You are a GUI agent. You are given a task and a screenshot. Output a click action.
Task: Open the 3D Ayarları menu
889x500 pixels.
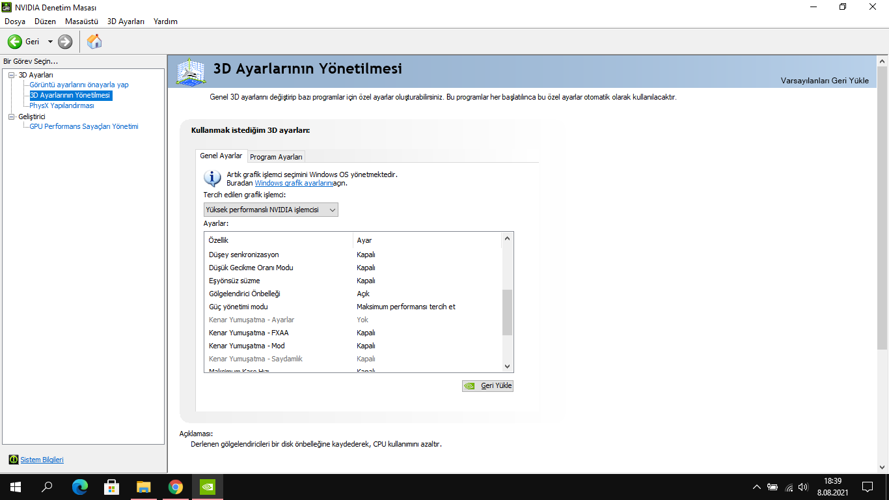click(x=126, y=21)
